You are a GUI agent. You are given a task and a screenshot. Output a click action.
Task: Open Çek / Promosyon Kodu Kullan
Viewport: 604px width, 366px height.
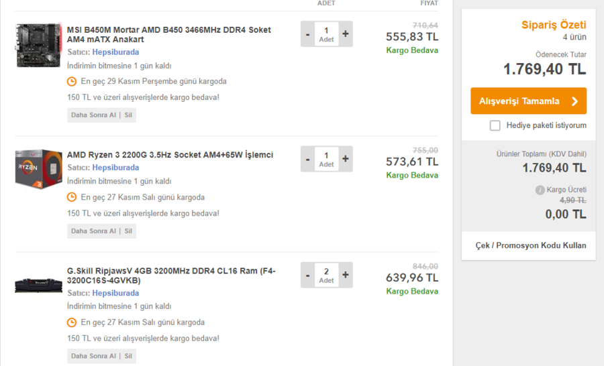click(x=531, y=245)
